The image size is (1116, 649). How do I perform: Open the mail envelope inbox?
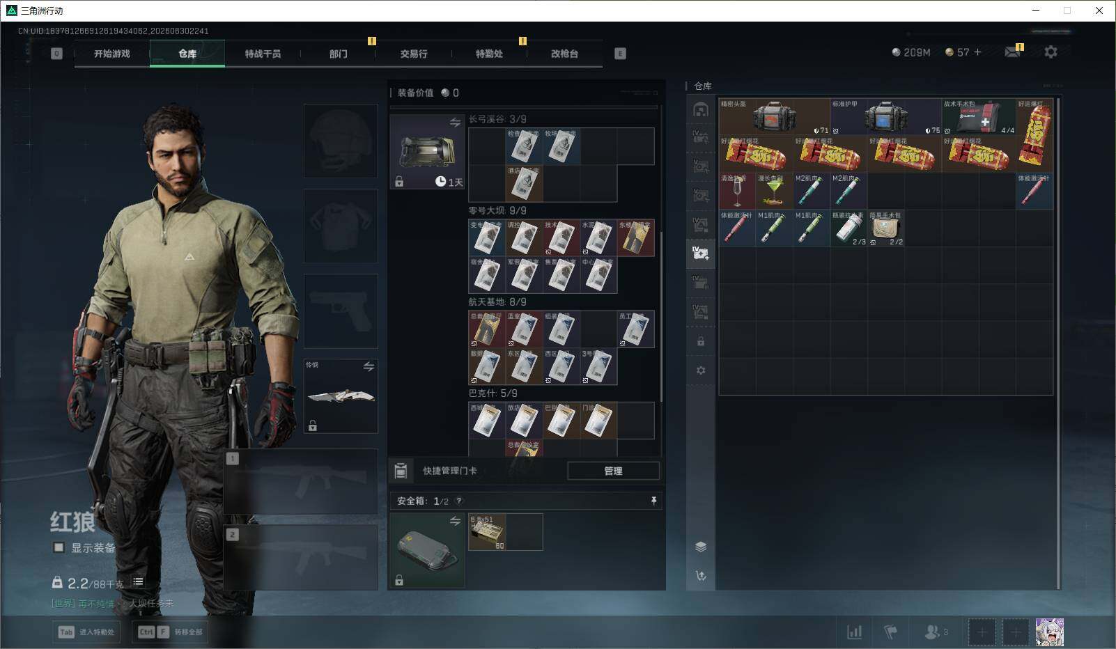point(1013,52)
